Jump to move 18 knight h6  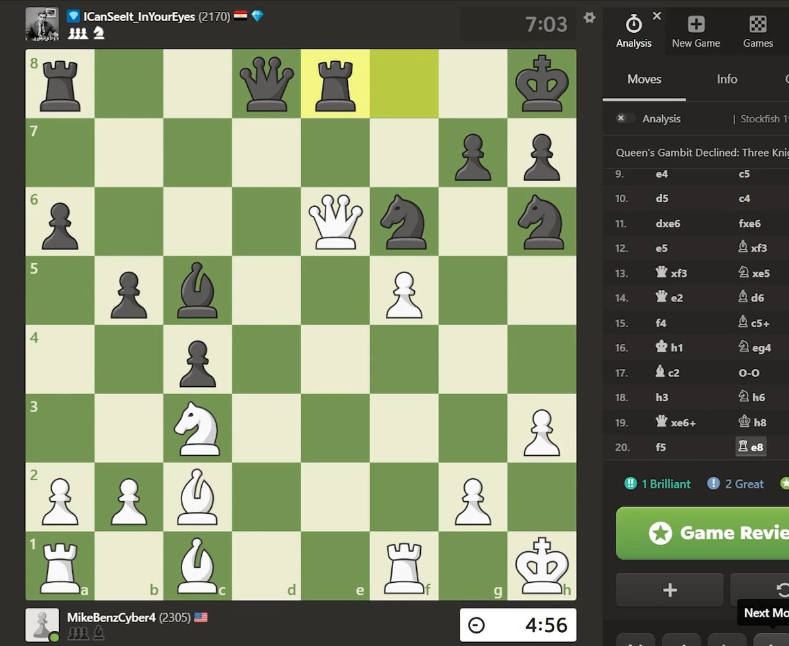point(751,397)
